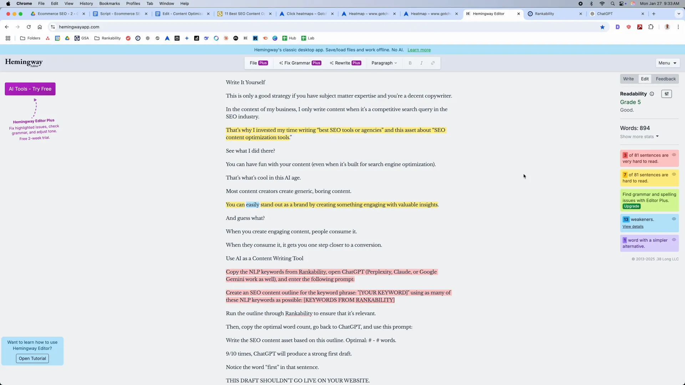
Task: Toggle bold formatting in the toolbar
Action: pos(410,63)
